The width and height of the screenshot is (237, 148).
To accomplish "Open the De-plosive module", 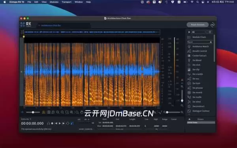I will click(x=197, y=88).
